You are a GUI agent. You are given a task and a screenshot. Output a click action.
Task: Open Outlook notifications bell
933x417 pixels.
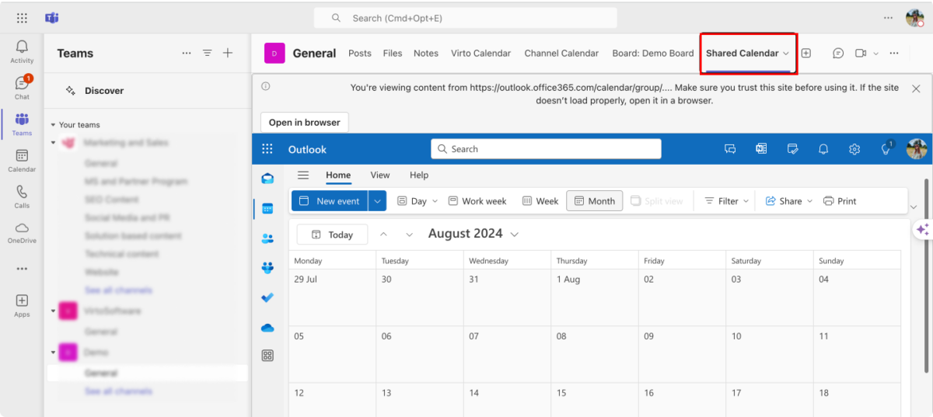(823, 149)
